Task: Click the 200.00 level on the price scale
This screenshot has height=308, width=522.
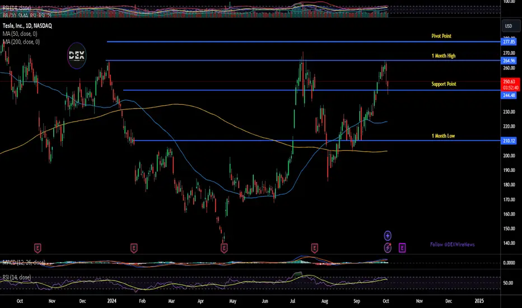Action: 509,156
